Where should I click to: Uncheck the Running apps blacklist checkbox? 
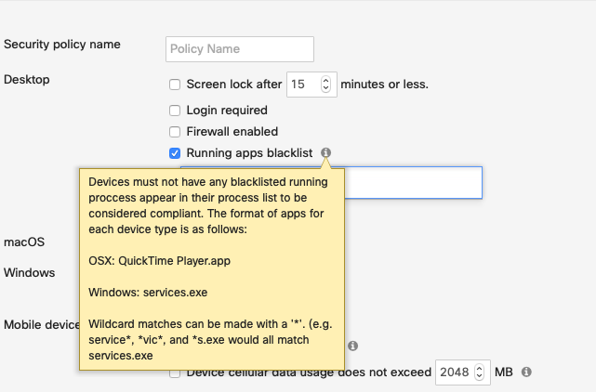(175, 153)
